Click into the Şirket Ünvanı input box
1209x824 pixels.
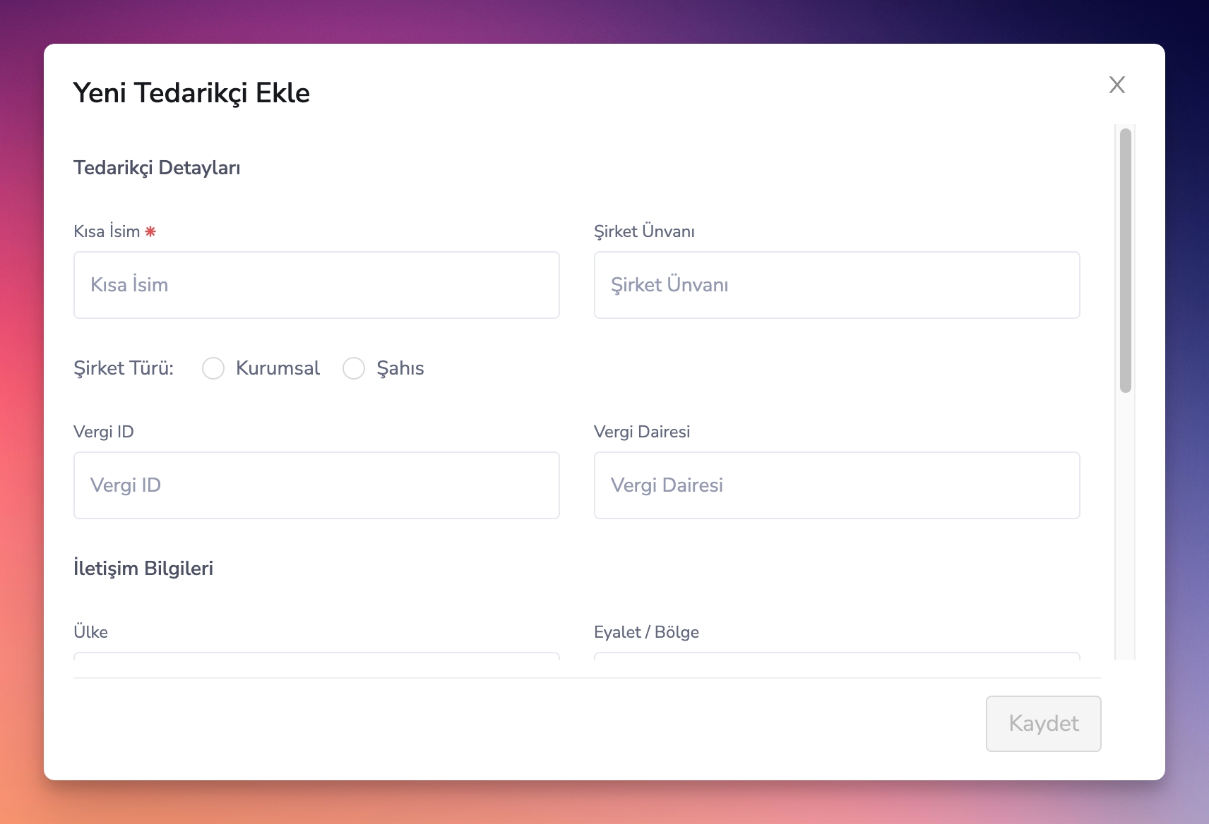836,285
